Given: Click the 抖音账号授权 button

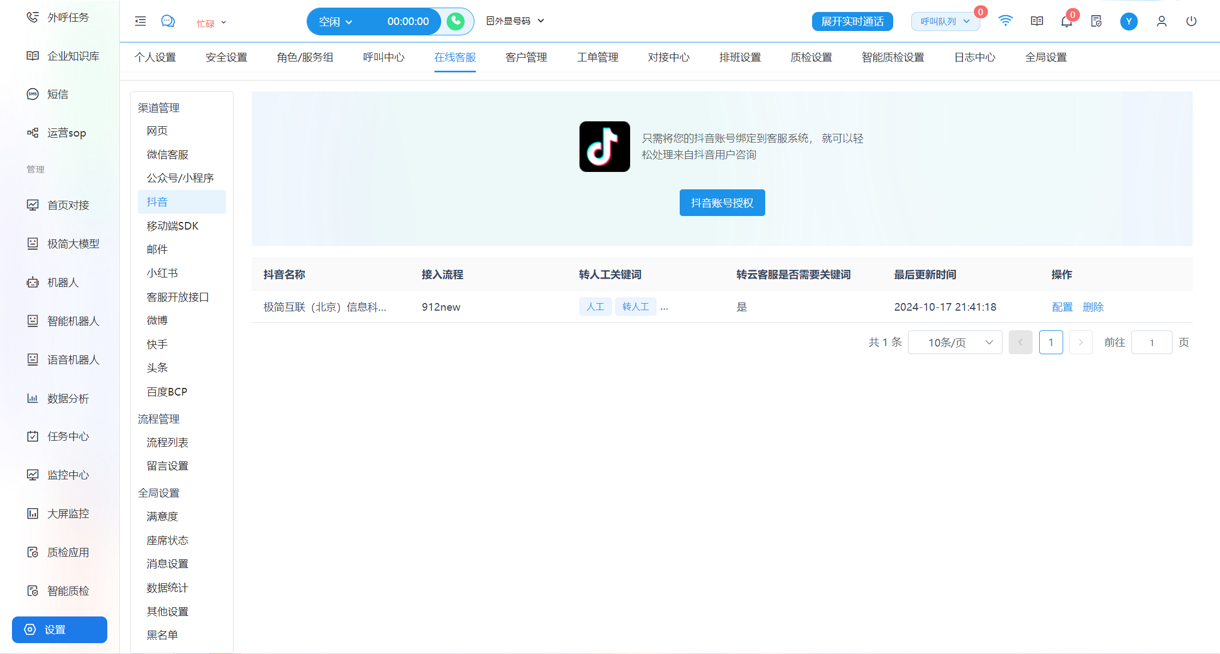Looking at the screenshot, I should (x=722, y=202).
